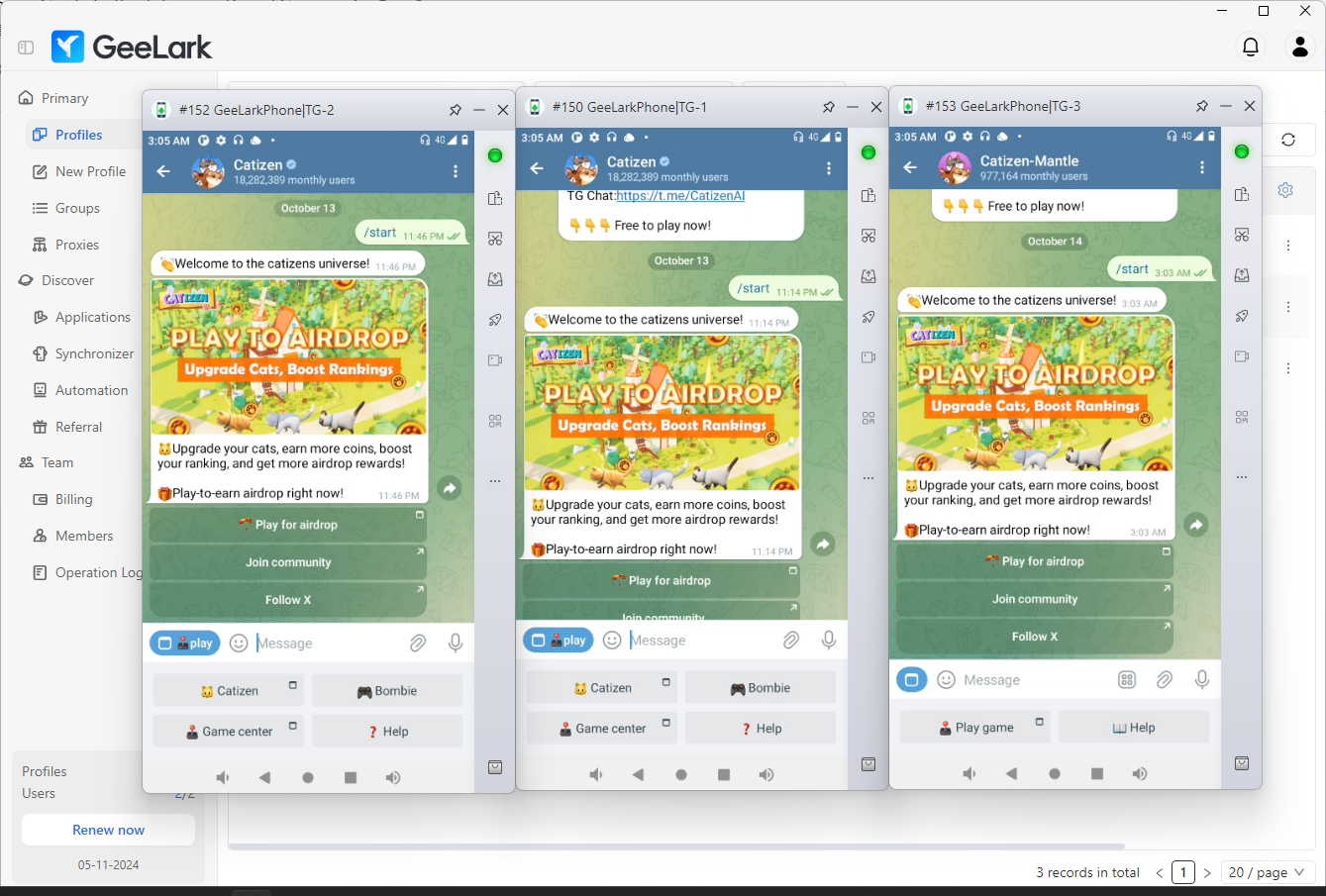Screen dimensions: 1326x896
Task: Toggle the green status indicator in TG-1 toolbar
Action: [x=868, y=152]
